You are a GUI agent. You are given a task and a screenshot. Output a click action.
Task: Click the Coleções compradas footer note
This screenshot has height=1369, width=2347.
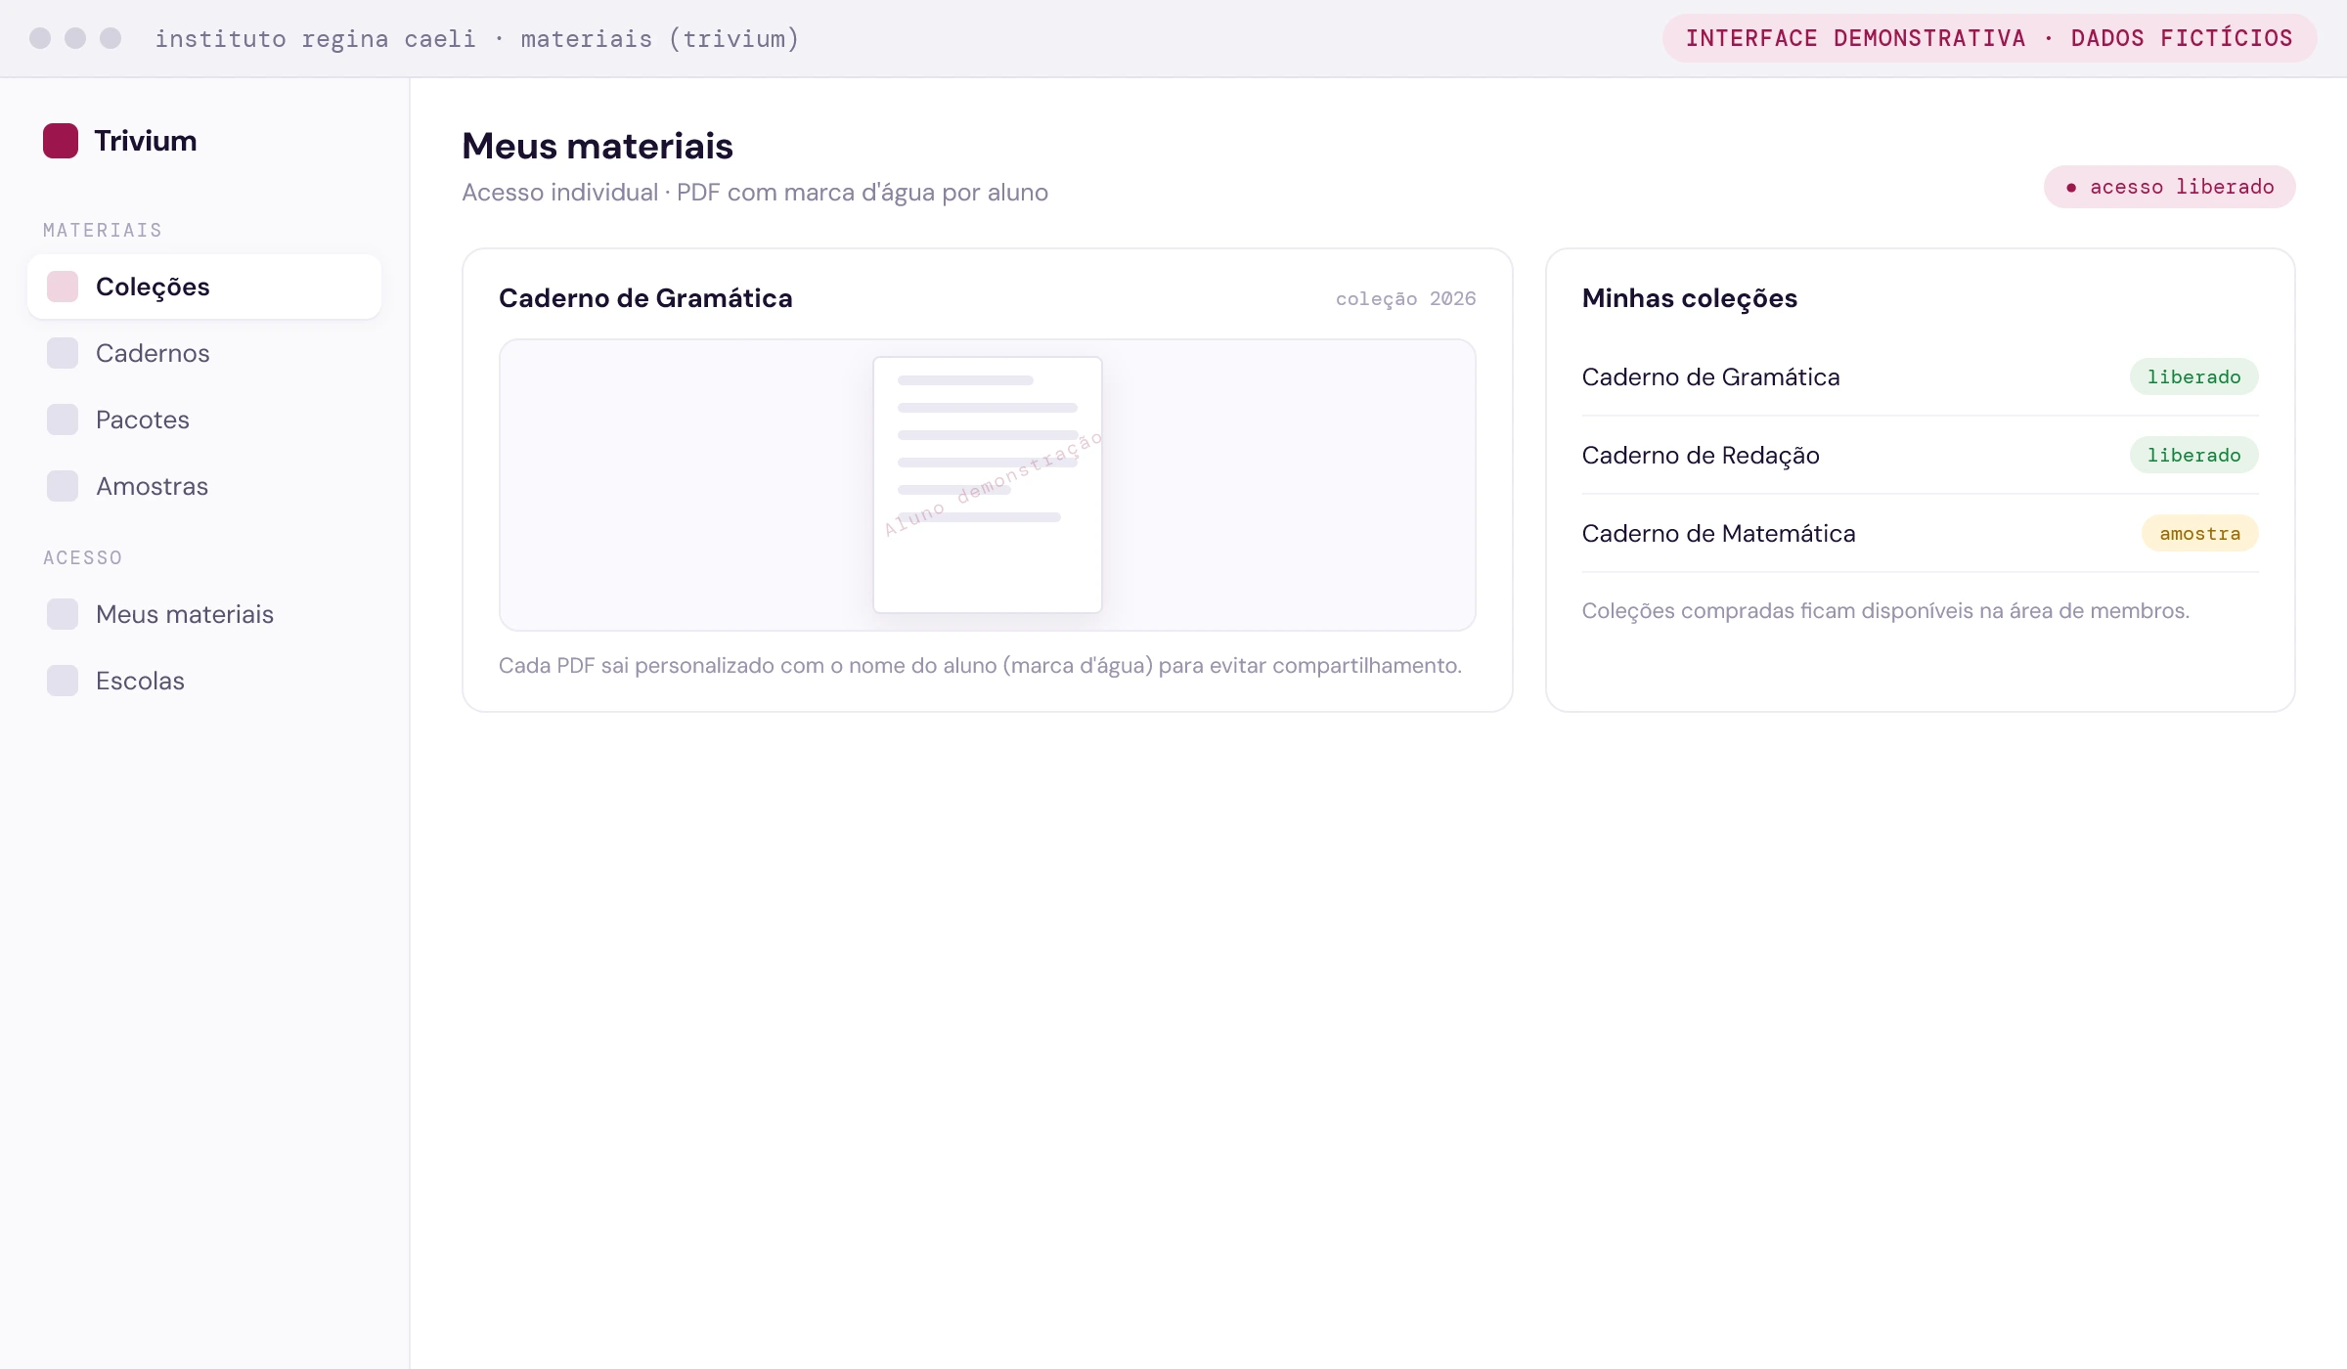[x=1885, y=610]
